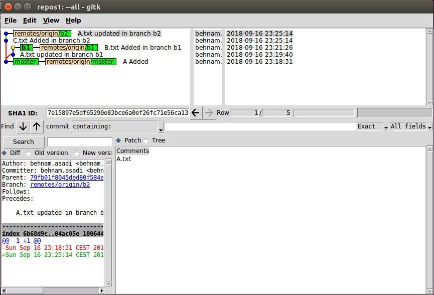Click the Search button
The image size is (434, 295).
[24, 142]
